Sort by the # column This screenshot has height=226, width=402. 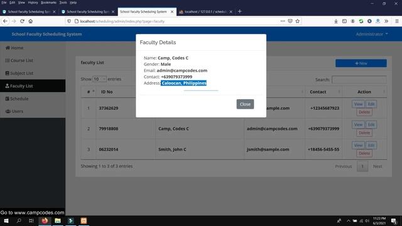click(89, 92)
